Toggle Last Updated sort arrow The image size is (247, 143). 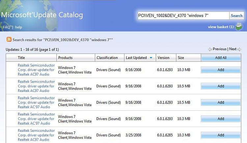click(x=151, y=58)
